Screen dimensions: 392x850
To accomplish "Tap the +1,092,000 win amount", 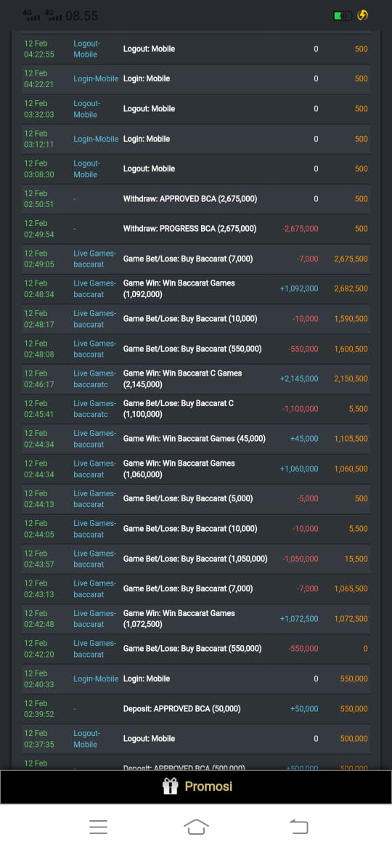I will (299, 289).
